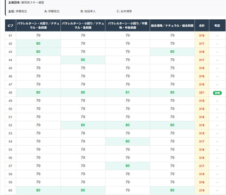
Task: Select the 81 score in row 48
Action: pyautogui.click(x=128, y=93)
